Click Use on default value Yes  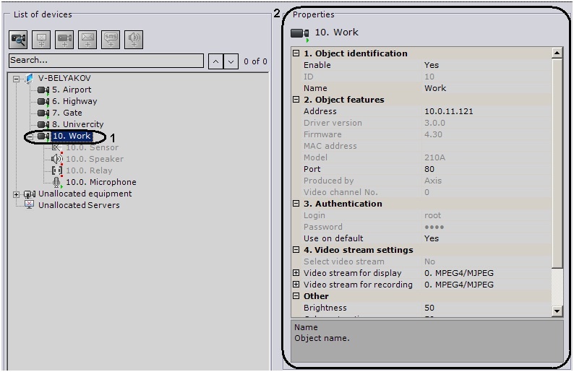point(432,238)
